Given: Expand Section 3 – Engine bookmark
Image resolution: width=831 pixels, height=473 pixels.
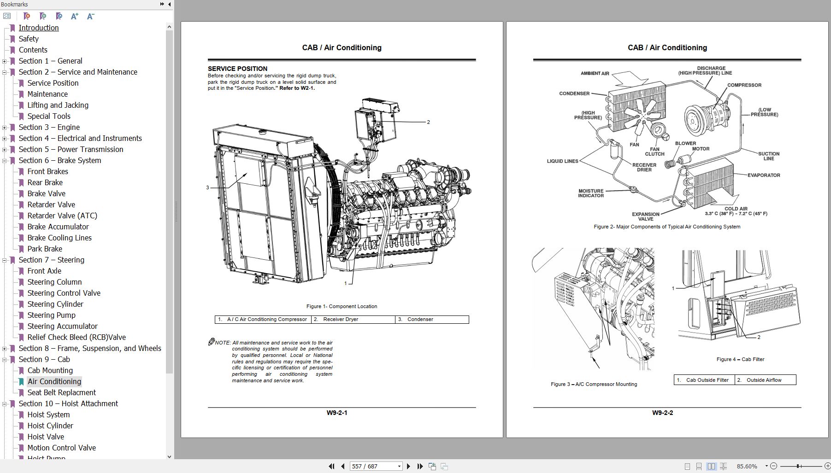Looking at the screenshot, I should 5,127.
